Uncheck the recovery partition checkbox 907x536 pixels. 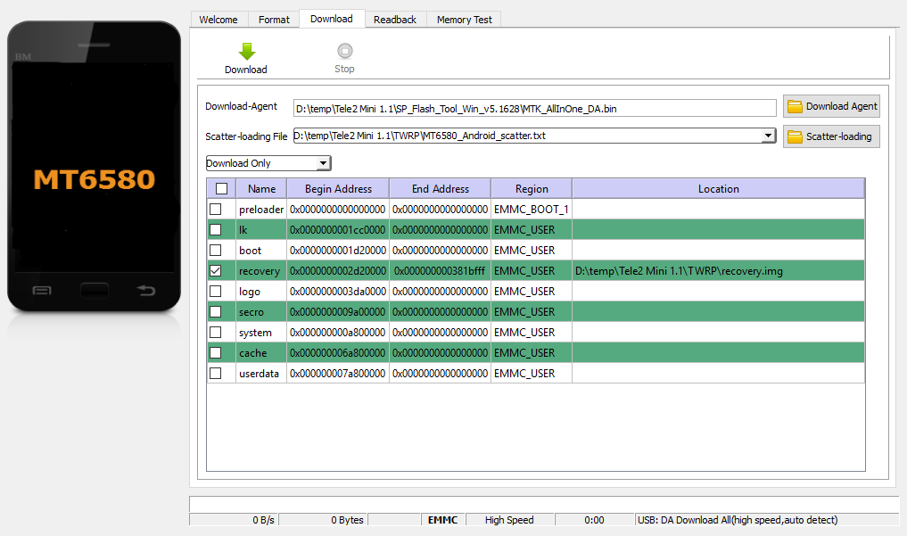pos(215,270)
